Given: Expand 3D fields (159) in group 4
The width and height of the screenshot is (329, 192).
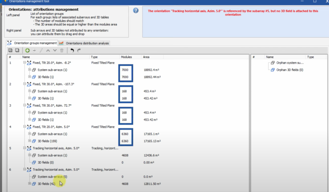Looking at the screenshot, I should (x=30, y=141).
